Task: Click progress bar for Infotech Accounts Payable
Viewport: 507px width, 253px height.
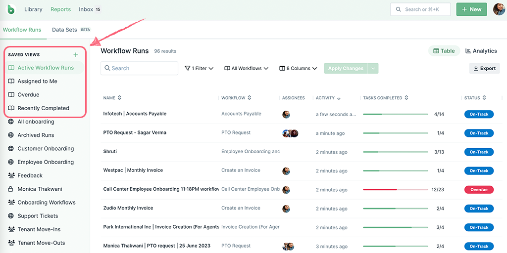Action: [396, 114]
